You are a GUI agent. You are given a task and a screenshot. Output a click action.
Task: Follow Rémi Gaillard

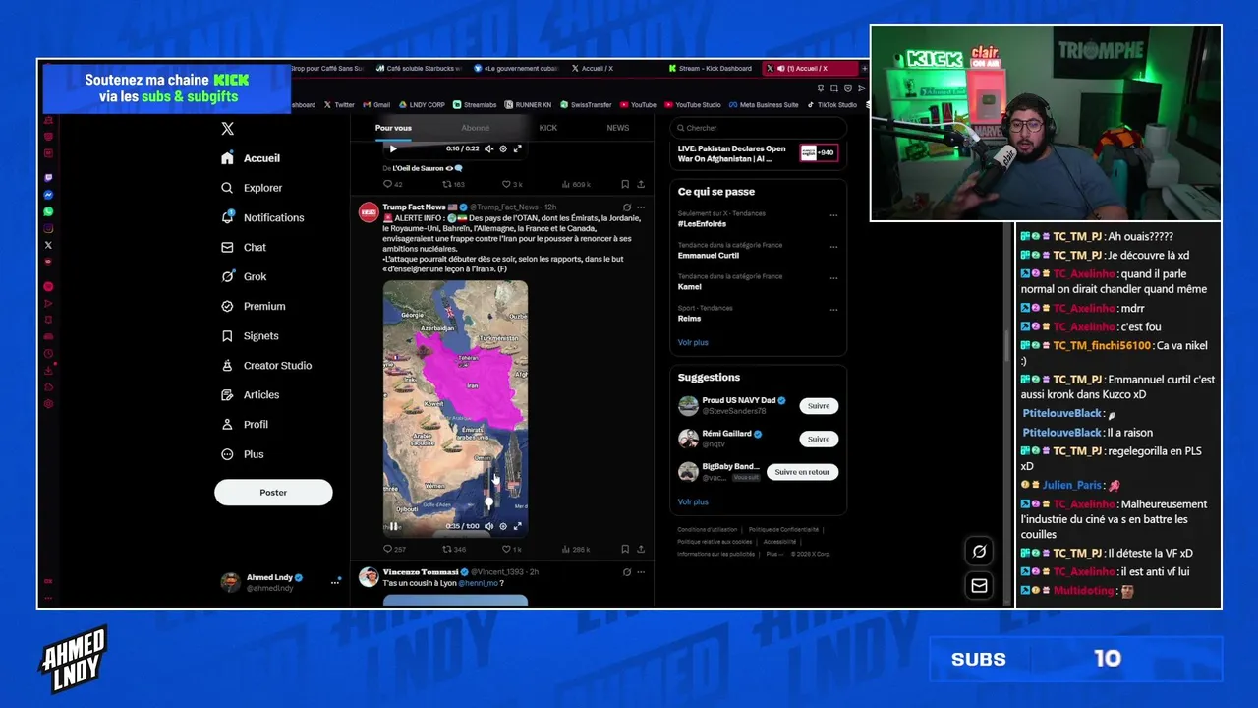tap(819, 440)
